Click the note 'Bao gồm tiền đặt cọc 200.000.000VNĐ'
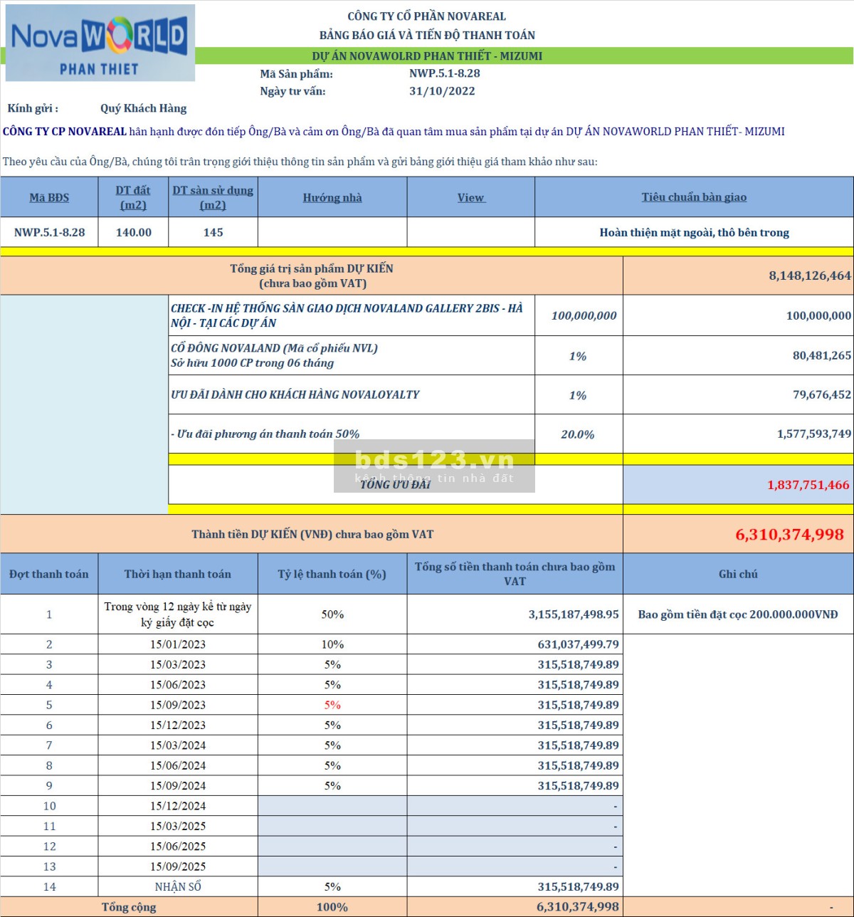This screenshot has height=917, width=854. point(738,614)
